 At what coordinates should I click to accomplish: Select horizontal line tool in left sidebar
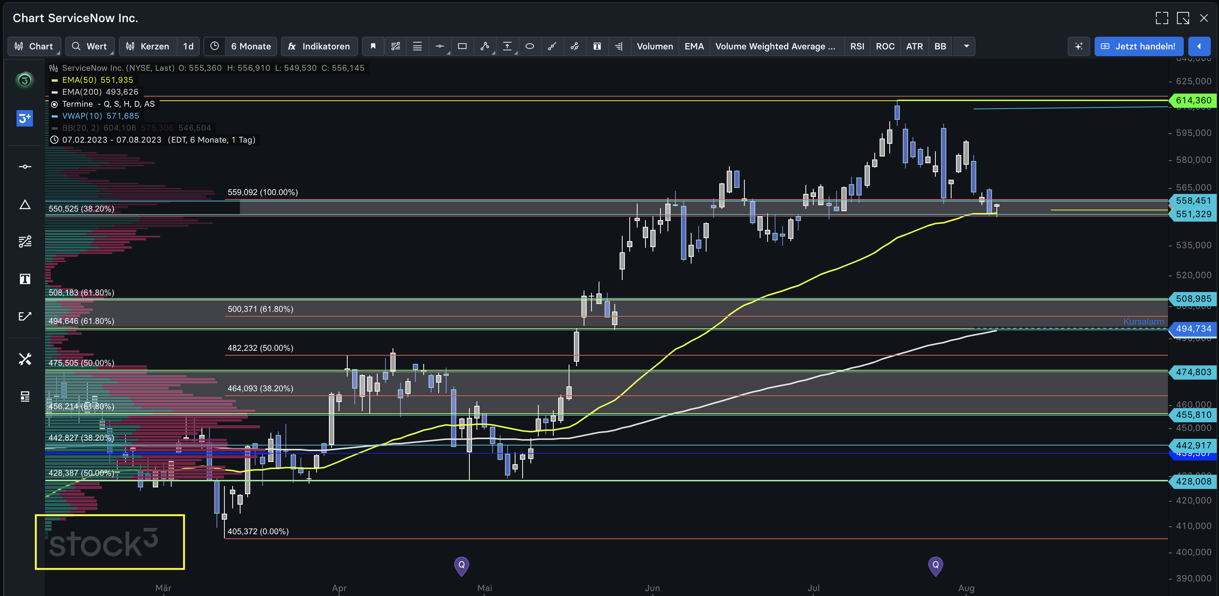tap(25, 167)
